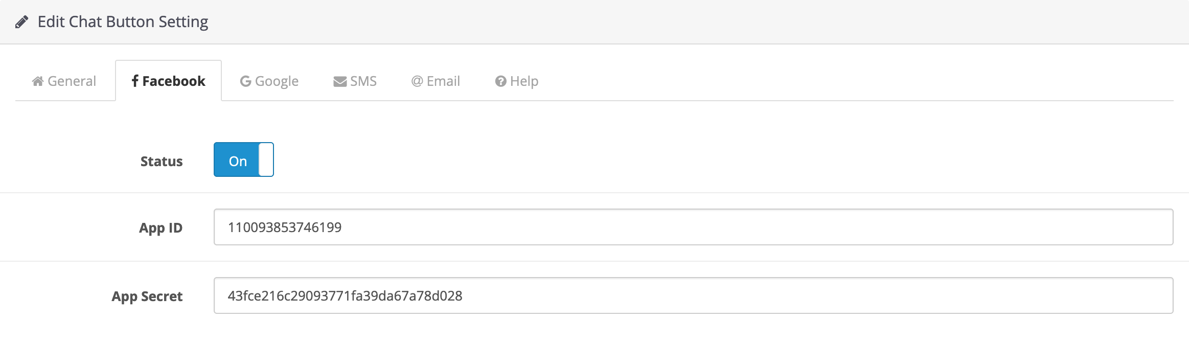Focus the App Secret text field

point(693,295)
